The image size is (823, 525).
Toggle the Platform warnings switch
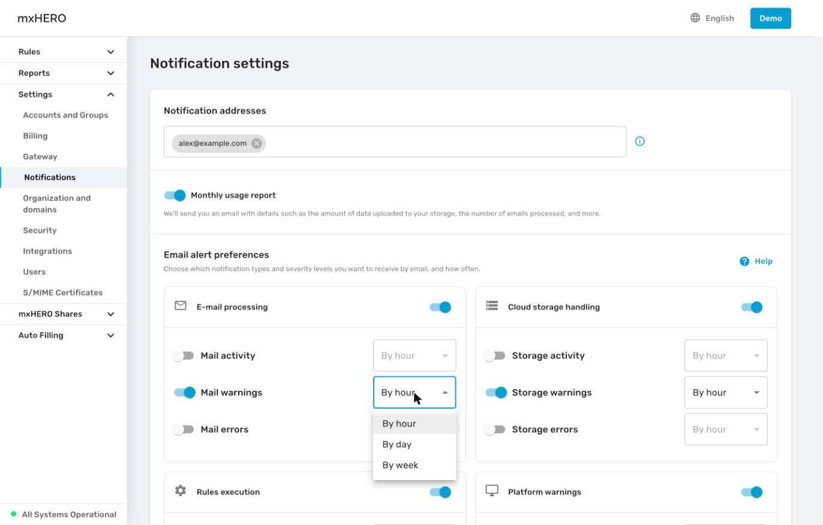(752, 492)
